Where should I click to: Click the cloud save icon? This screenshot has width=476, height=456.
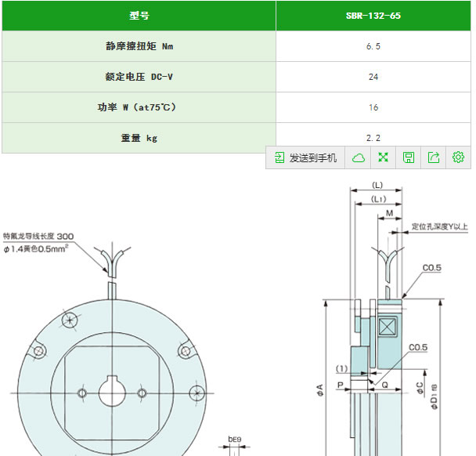[x=358, y=157]
